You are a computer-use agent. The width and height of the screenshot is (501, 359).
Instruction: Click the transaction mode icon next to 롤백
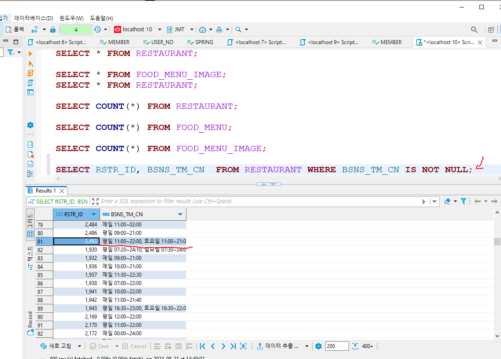point(35,30)
